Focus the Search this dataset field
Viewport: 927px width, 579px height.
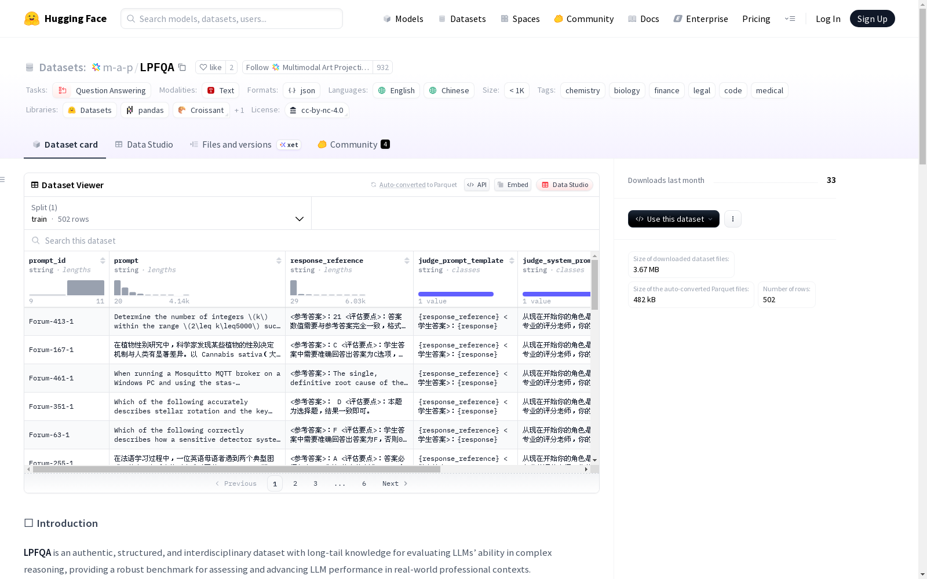(312, 240)
